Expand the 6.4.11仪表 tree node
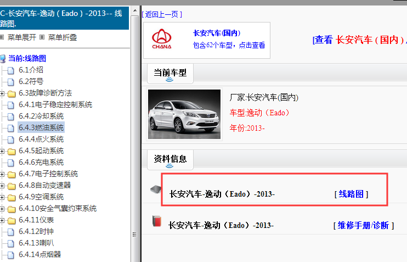Viewport: 407px width, 262px height. point(2,220)
